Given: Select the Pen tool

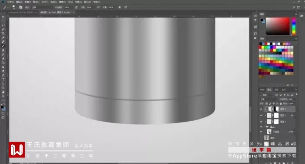Looking at the screenshot, I should coord(3,75).
